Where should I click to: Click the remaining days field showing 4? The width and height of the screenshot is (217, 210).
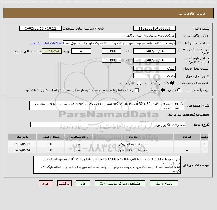click(81, 51)
